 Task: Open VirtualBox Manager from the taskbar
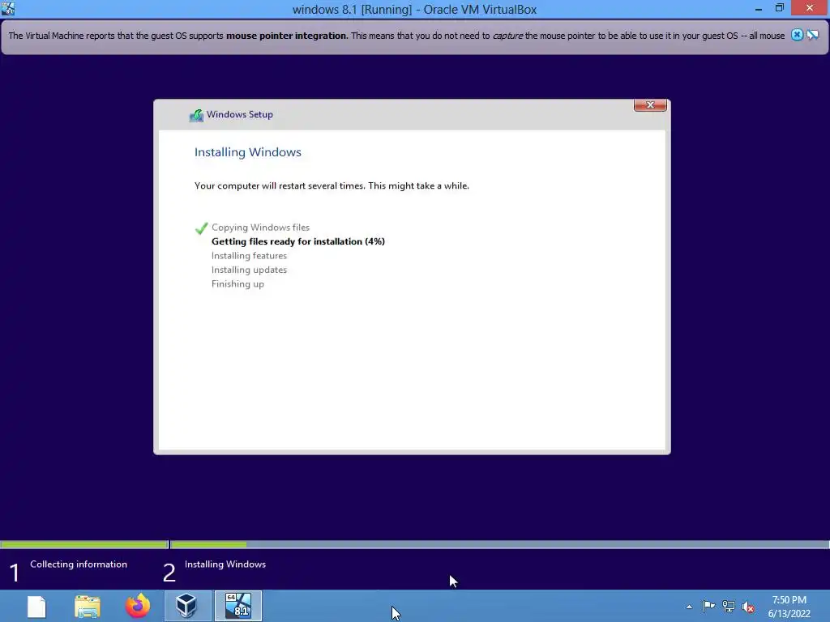(187, 606)
